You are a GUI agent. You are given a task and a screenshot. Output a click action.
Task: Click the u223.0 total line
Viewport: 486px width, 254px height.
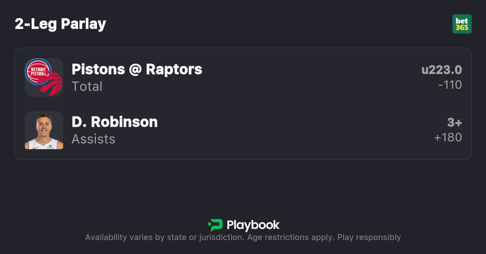442,70
